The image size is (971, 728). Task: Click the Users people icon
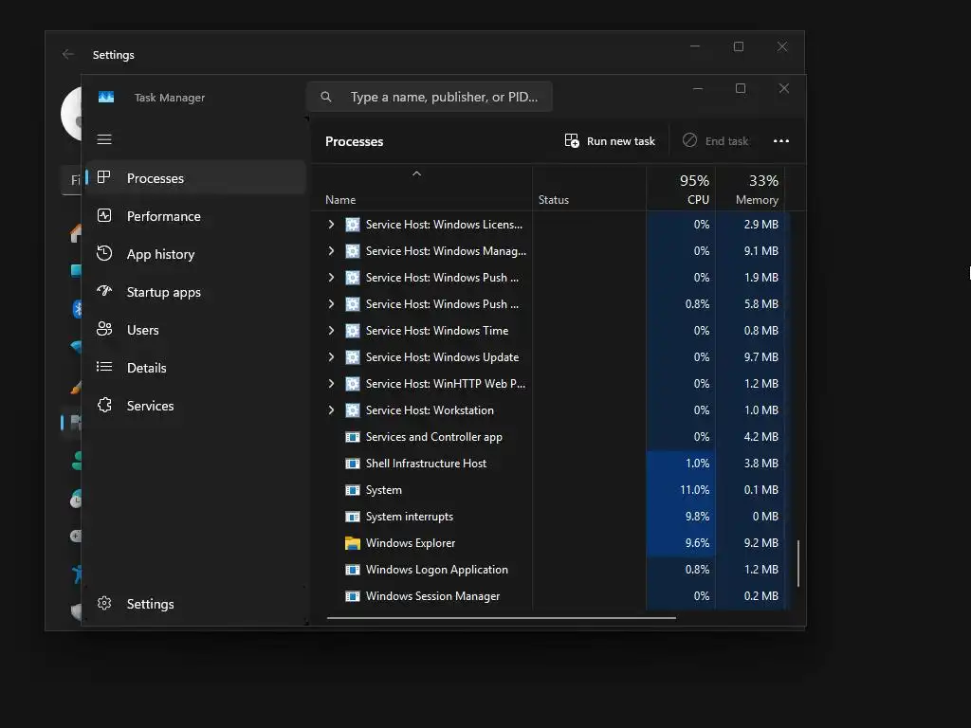(x=104, y=329)
